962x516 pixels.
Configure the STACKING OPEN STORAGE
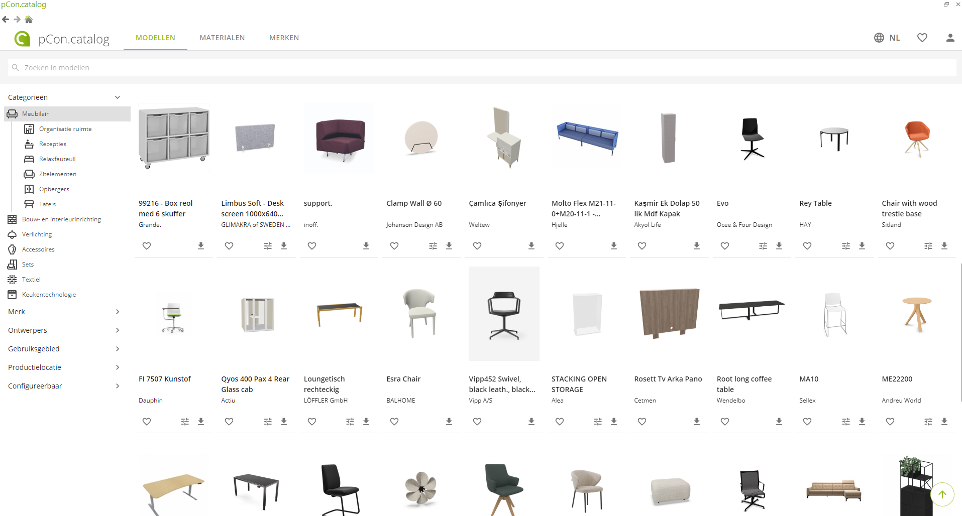tap(598, 422)
